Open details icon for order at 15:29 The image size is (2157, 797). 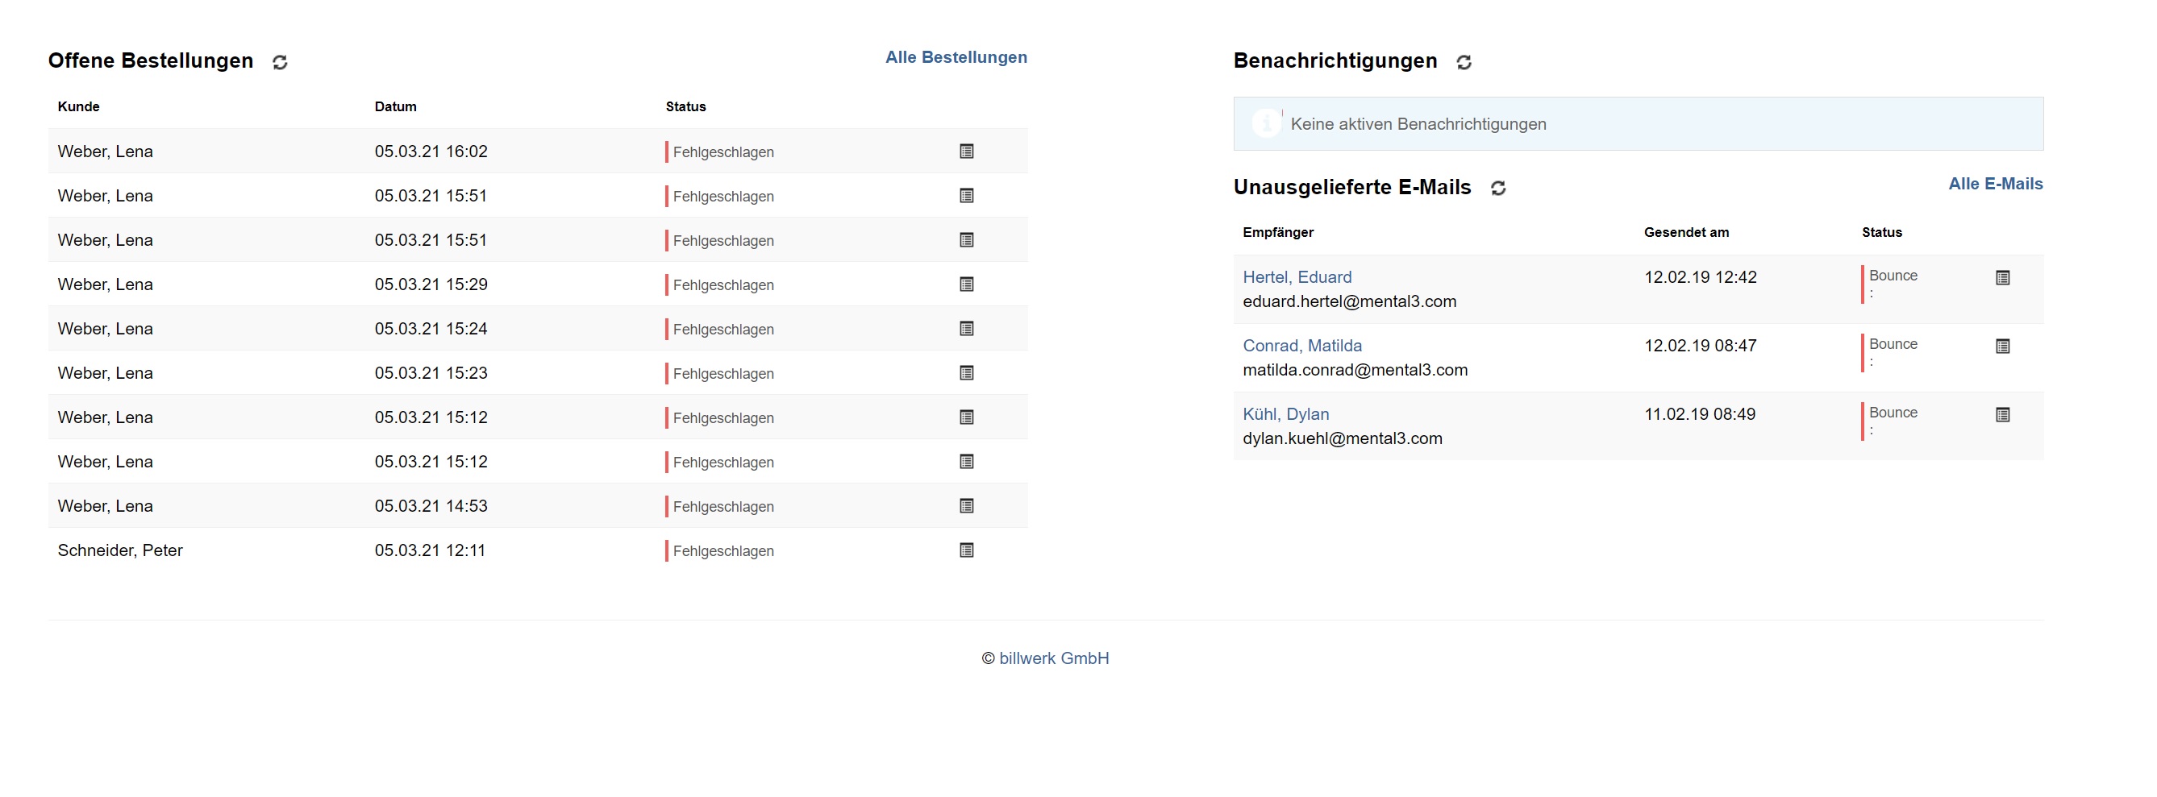(x=966, y=284)
